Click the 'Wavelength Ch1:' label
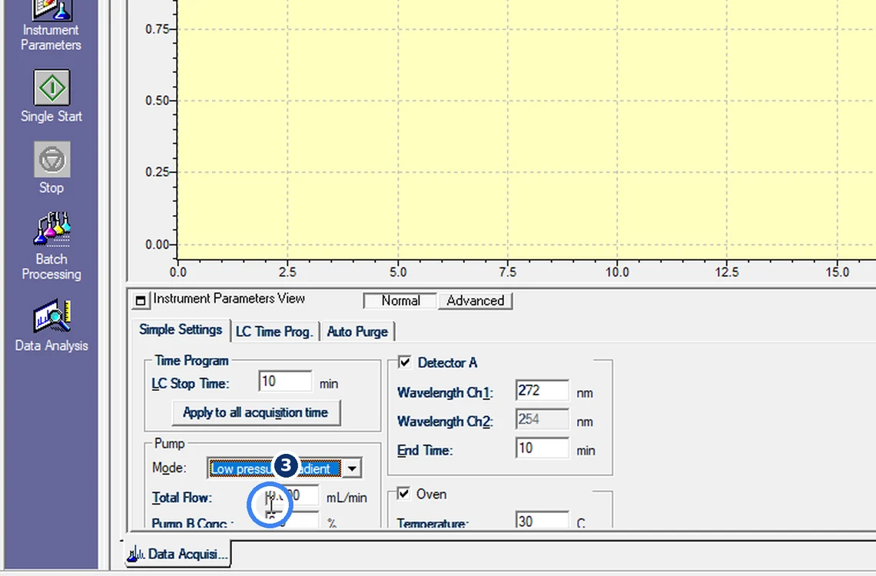The width and height of the screenshot is (876, 576). coord(445,393)
